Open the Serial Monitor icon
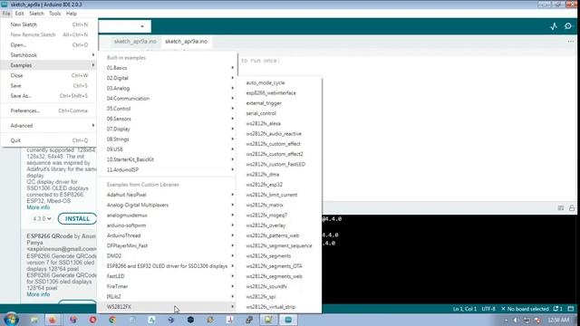This screenshot has width=580, height=326. (568, 26)
